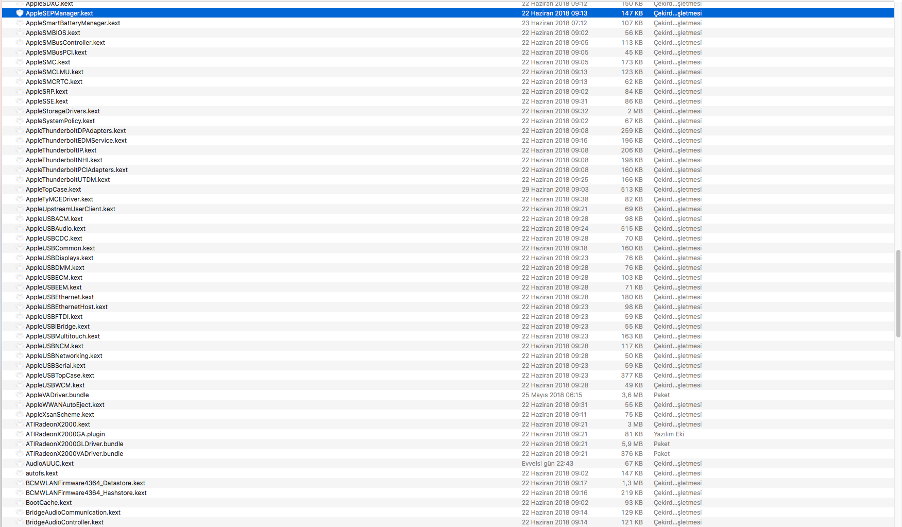This screenshot has width=902, height=527.
Task: Click the AppleUSBAudio.kext file icon
Action: click(20, 229)
